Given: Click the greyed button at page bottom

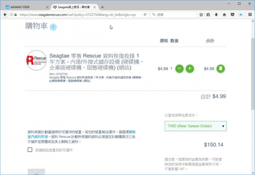Looking at the screenshot, I should (x=36, y=172).
